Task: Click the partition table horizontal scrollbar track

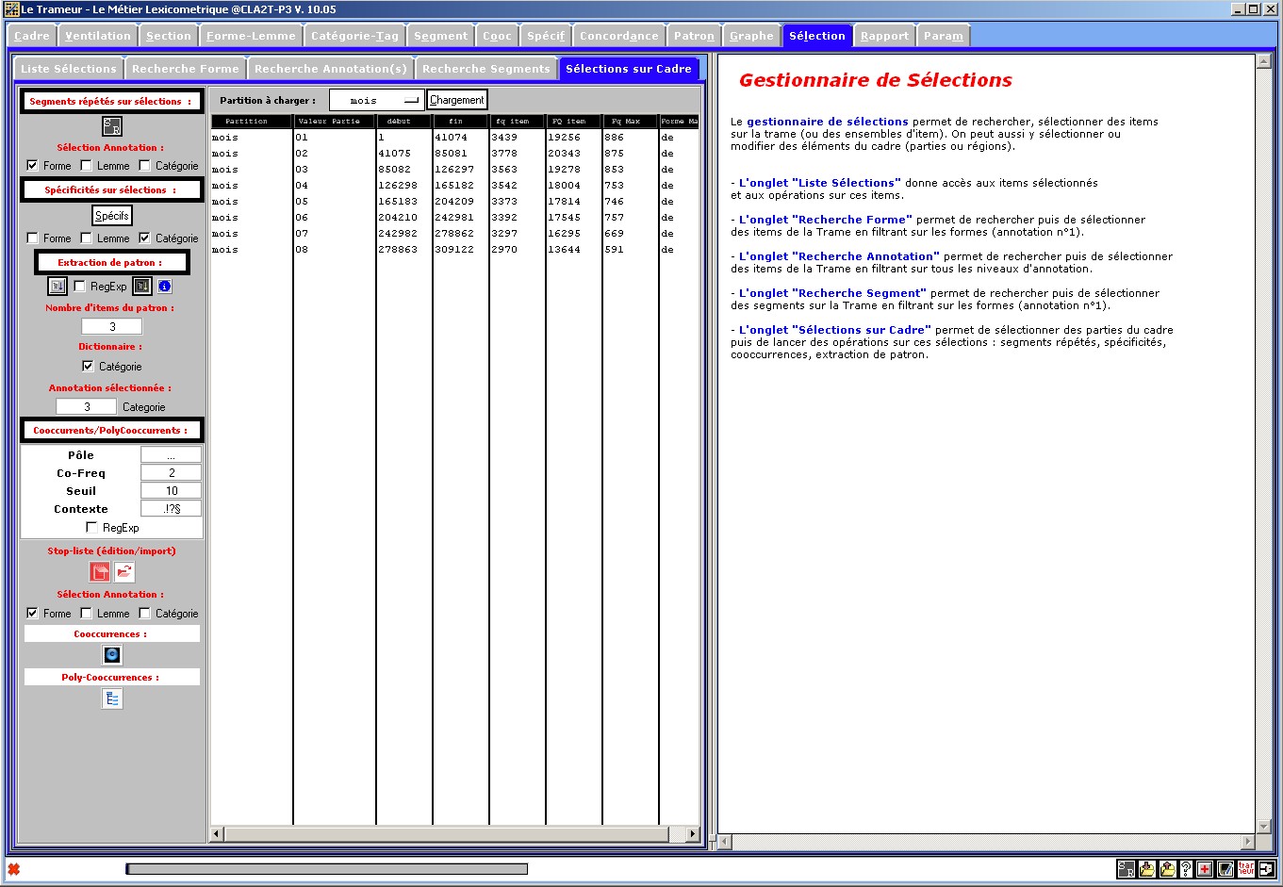Action: 455,834
